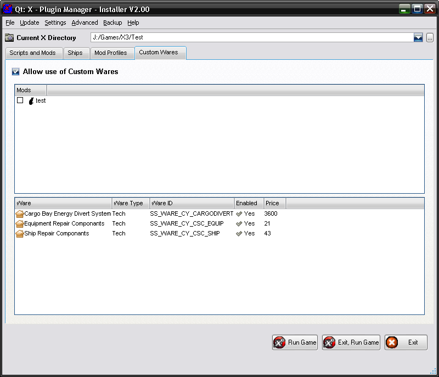Click Tech type for Equipment Repair Componants
Viewport: 439px width, 377px height.
pyautogui.click(x=119, y=224)
